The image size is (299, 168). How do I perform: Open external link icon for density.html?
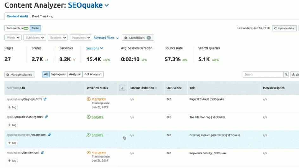tap(42, 152)
